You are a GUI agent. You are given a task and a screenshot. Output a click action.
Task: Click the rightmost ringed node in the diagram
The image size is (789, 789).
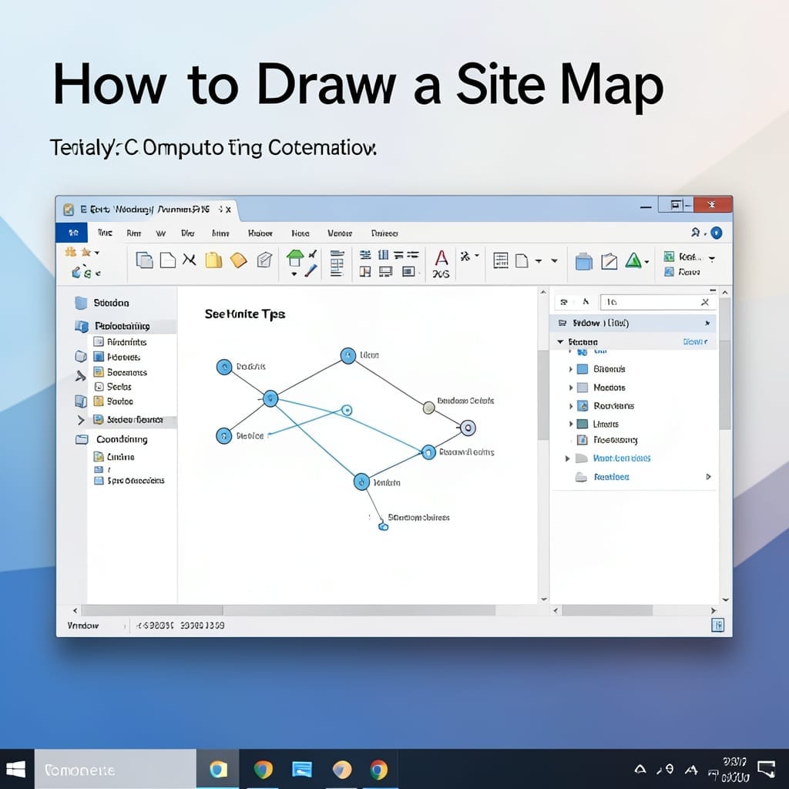point(468,428)
